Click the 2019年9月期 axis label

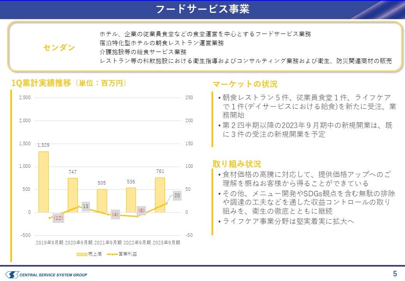pyautogui.click(x=49, y=243)
